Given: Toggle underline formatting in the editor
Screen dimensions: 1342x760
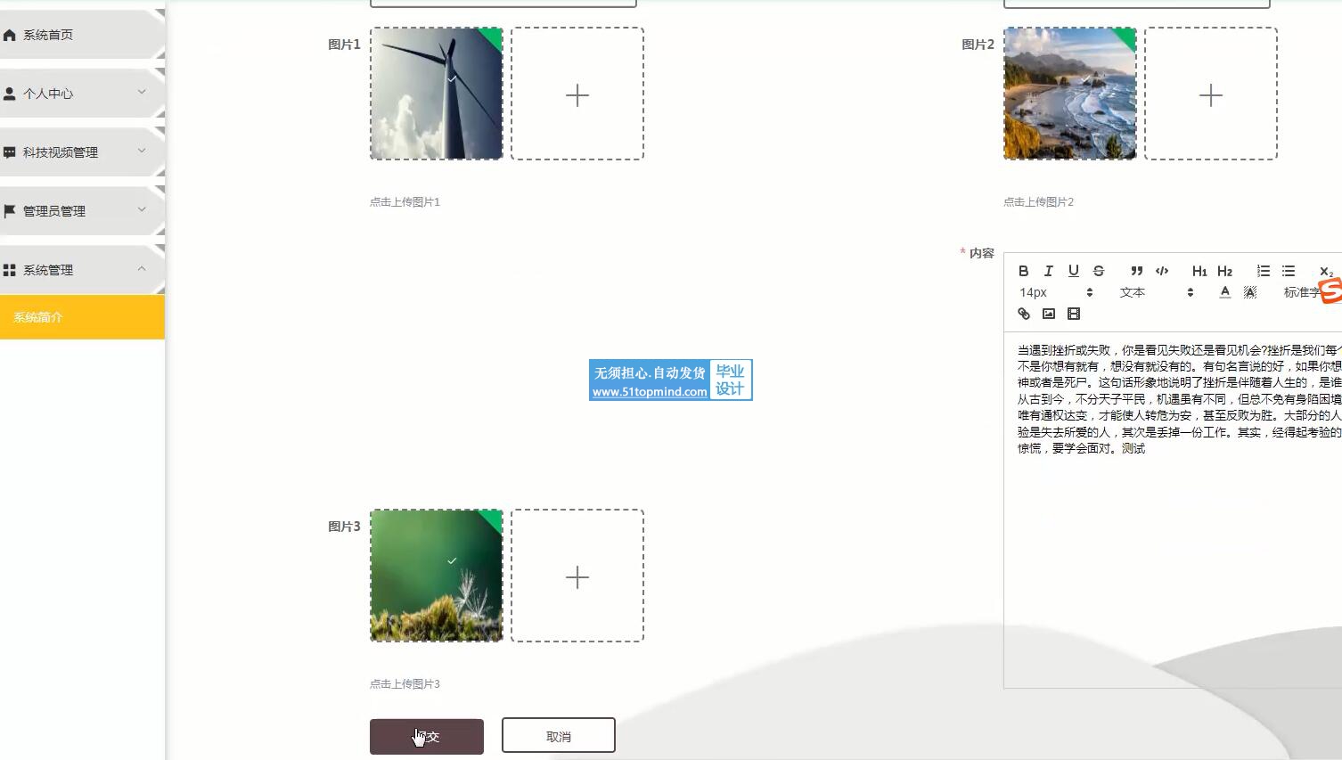Looking at the screenshot, I should tap(1074, 271).
